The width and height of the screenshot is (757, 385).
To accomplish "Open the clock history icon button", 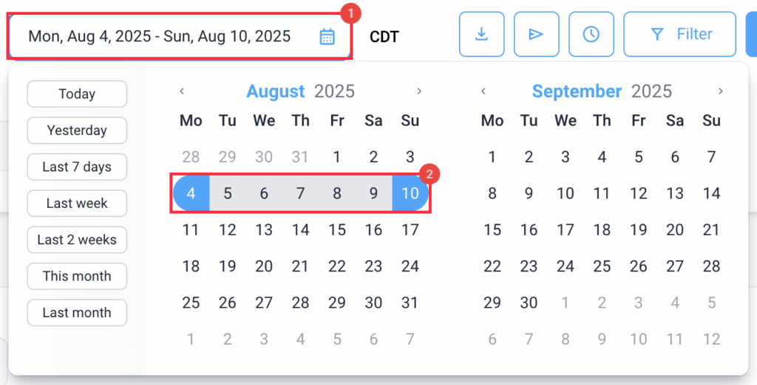I will pyautogui.click(x=591, y=34).
